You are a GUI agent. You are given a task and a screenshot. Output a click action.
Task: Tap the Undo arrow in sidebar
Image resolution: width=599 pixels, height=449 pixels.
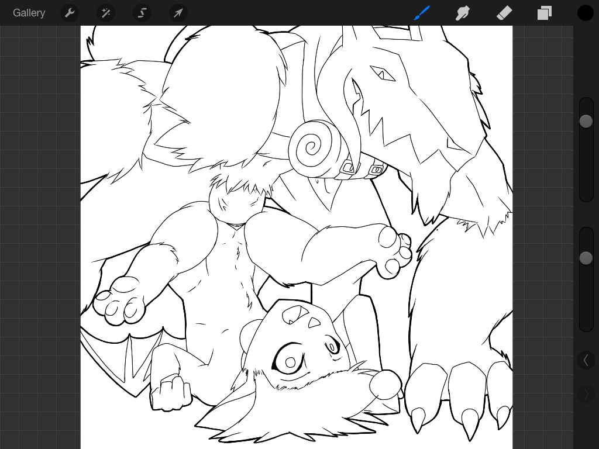(x=586, y=360)
